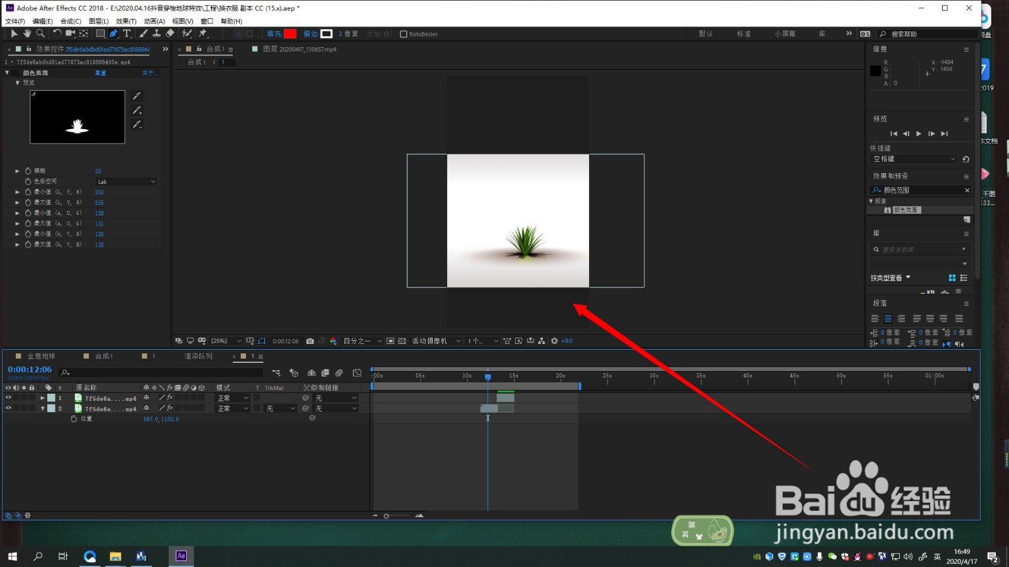Choose the Eraser tool
The height and width of the screenshot is (567, 1009).
[x=170, y=33]
